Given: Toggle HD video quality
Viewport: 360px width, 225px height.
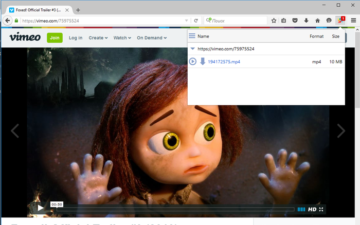Looking at the screenshot, I should tap(312, 209).
